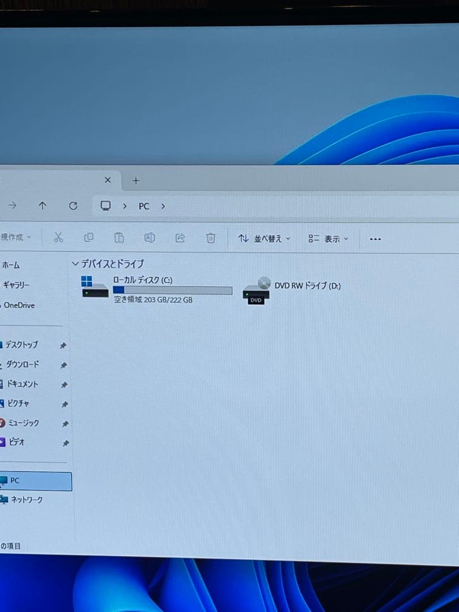459x612 pixels.
Task: Click the disk space usage bar for C:
Action: (173, 290)
